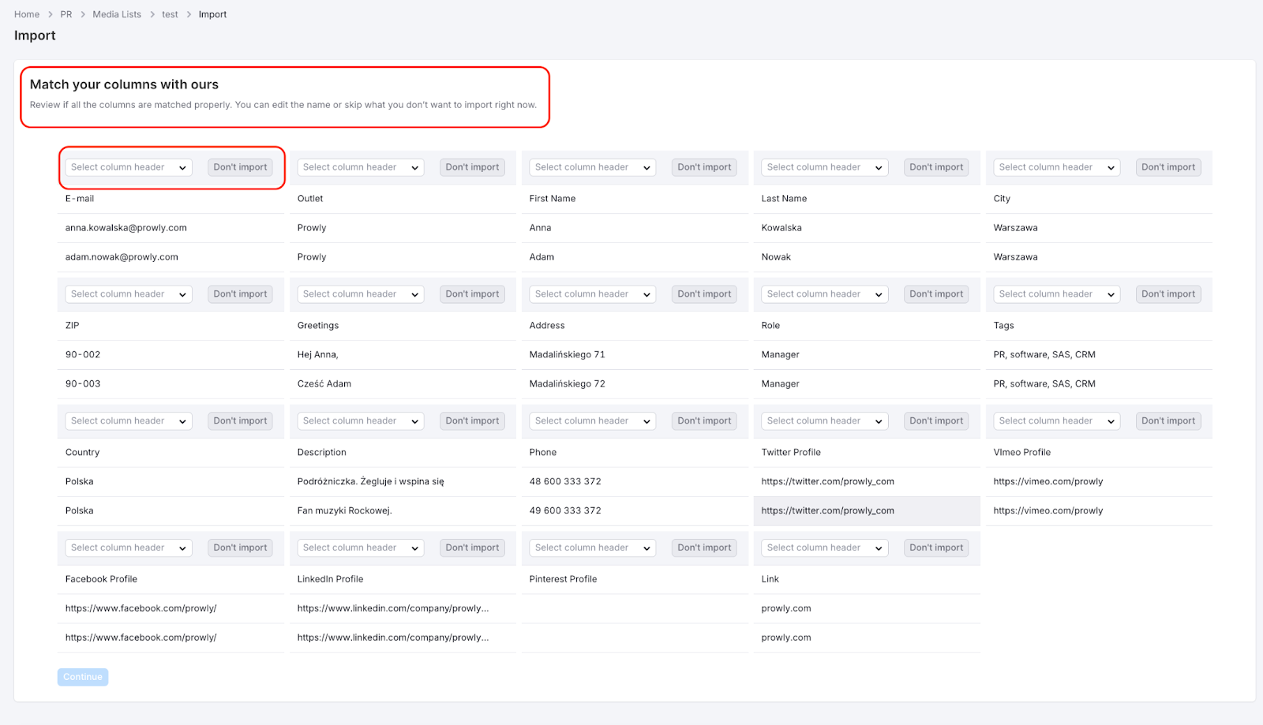Click Don't import for the Phone column
Viewport: 1263px width, 725px height.
pos(703,420)
